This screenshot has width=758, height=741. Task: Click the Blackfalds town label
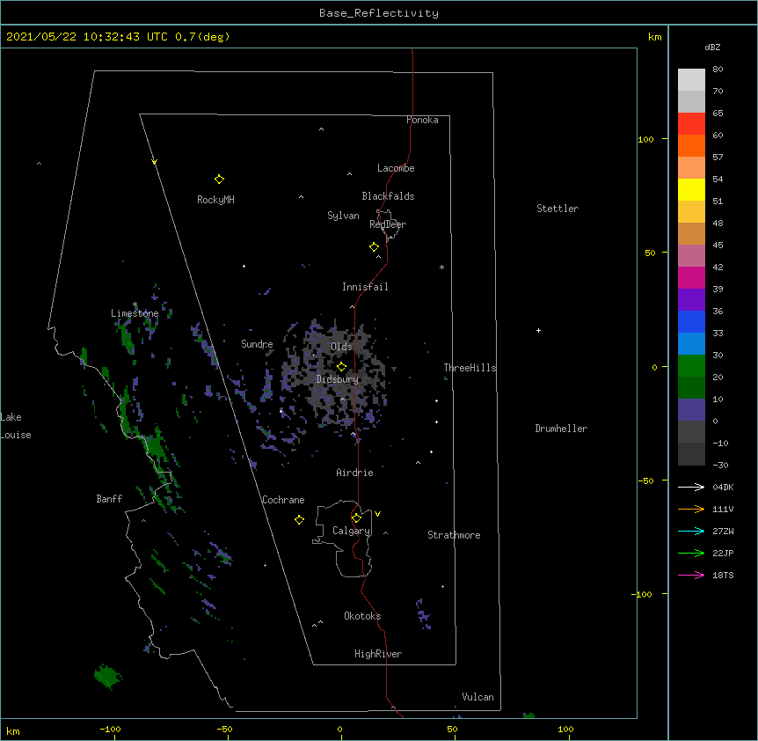coord(388,196)
